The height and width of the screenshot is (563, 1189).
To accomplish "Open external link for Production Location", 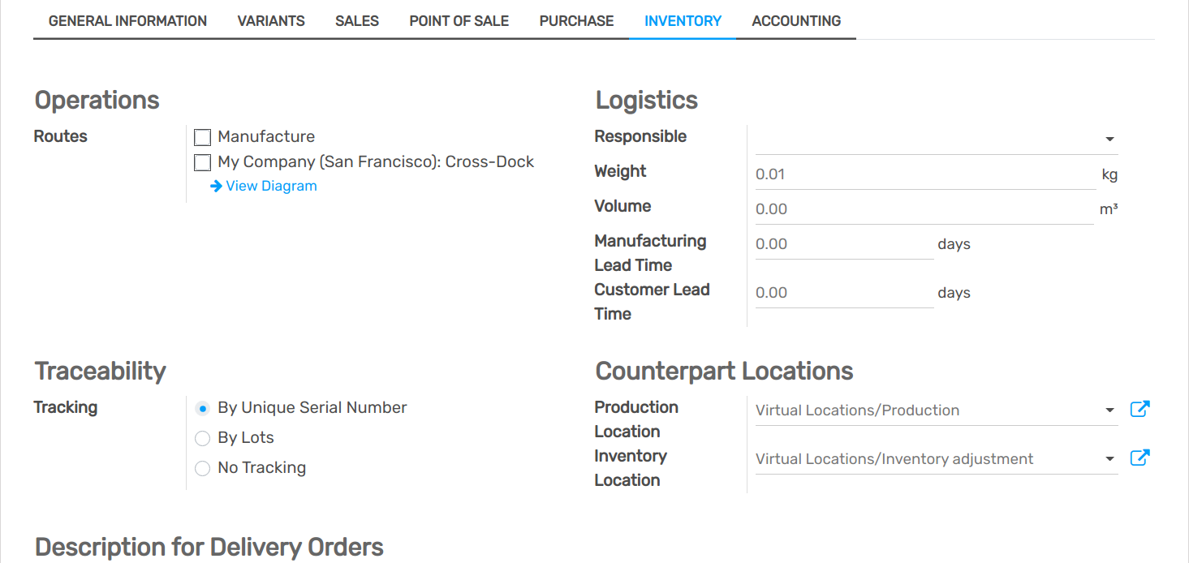I will (x=1139, y=410).
